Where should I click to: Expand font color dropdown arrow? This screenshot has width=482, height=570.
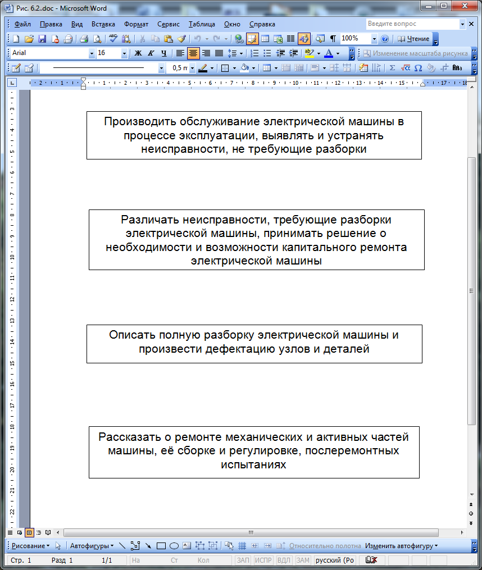tap(338, 53)
